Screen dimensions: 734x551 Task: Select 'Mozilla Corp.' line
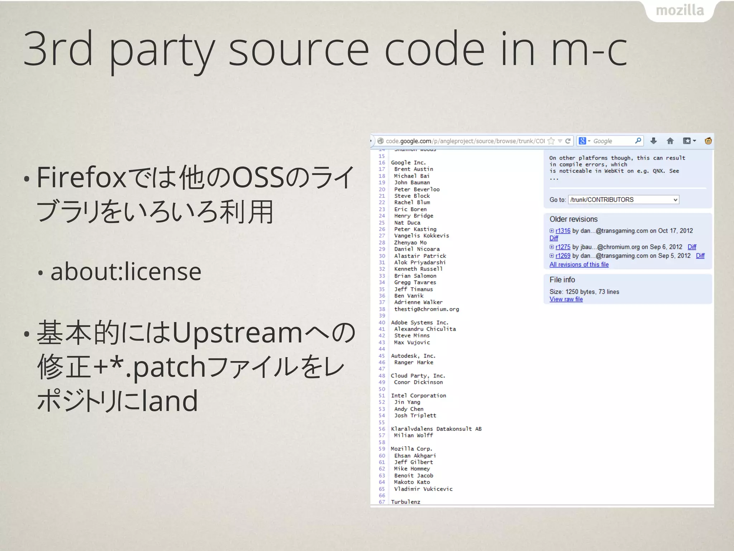tap(411, 449)
